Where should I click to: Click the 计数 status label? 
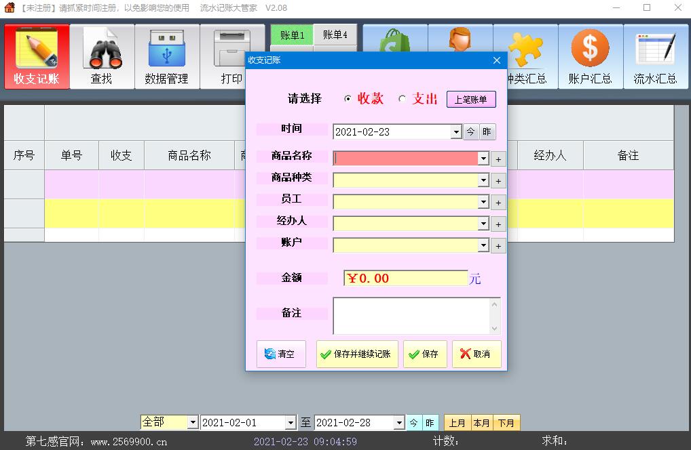click(x=446, y=441)
